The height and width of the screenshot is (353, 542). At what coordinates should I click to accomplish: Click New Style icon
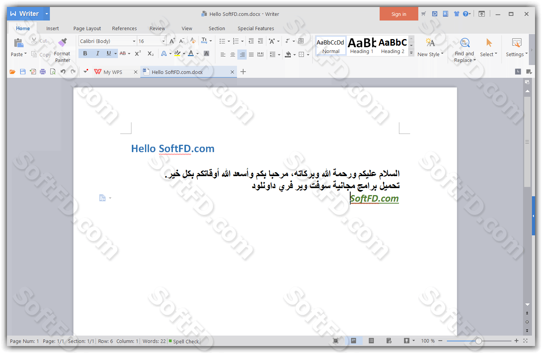pyautogui.click(x=430, y=43)
